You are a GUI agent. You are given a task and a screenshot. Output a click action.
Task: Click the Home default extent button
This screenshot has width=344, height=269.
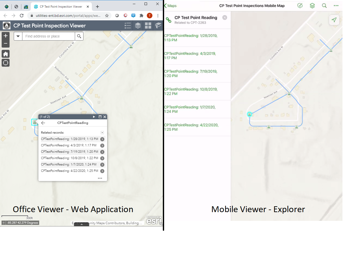pos(6,54)
